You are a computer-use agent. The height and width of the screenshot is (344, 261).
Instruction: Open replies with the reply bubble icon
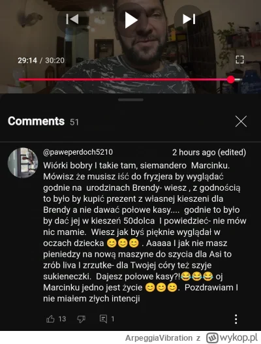[x=103, y=319]
